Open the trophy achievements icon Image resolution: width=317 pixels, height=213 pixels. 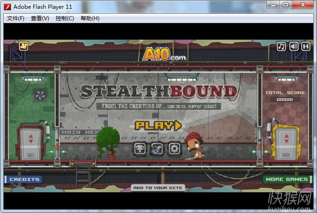pos(140,148)
